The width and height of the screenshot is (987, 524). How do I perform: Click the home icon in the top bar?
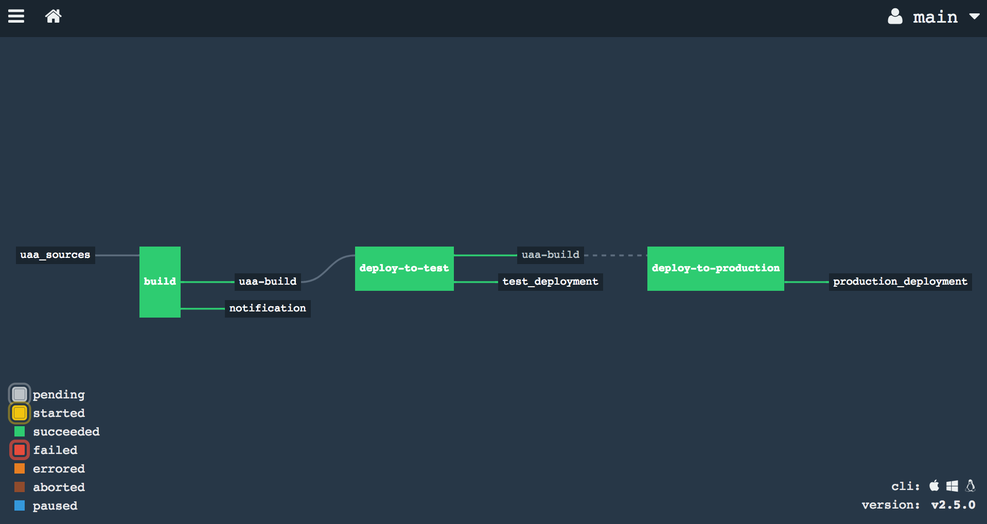tap(53, 16)
